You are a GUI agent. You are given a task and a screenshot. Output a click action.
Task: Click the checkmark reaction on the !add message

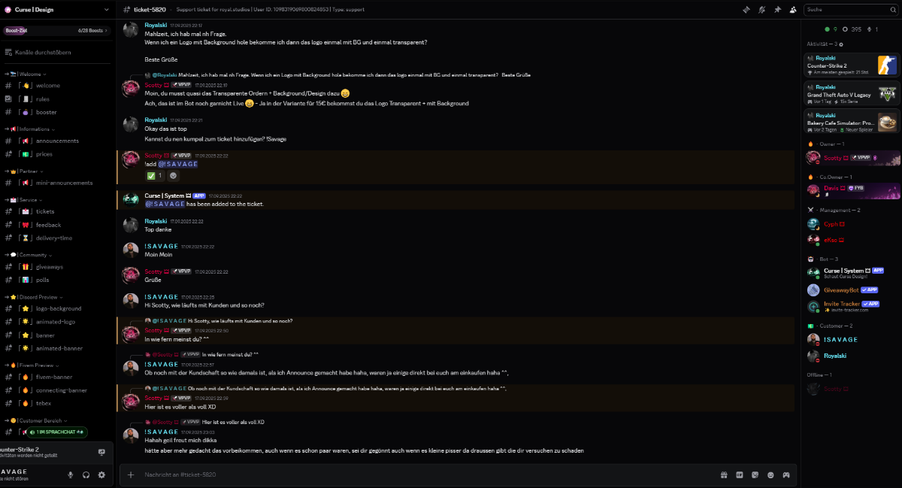tap(154, 176)
